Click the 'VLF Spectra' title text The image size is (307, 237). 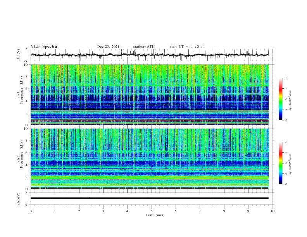[x=44, y=46]
